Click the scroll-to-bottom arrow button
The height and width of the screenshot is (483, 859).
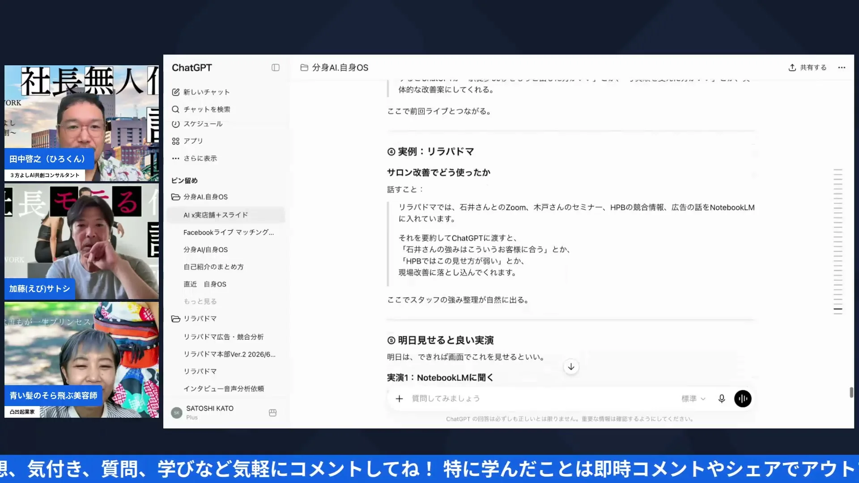pyautogui.click(x=571, y=367)
